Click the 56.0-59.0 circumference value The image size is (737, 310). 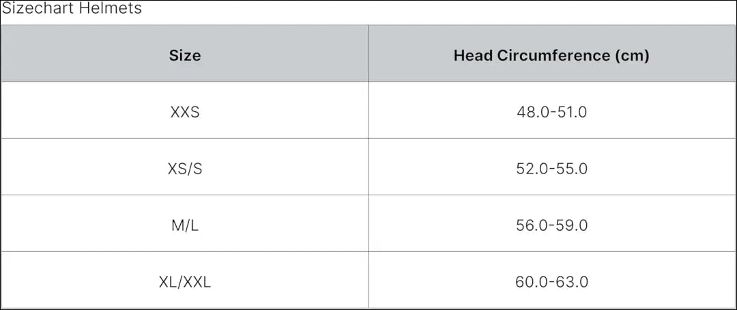click(x=551, y=225)
